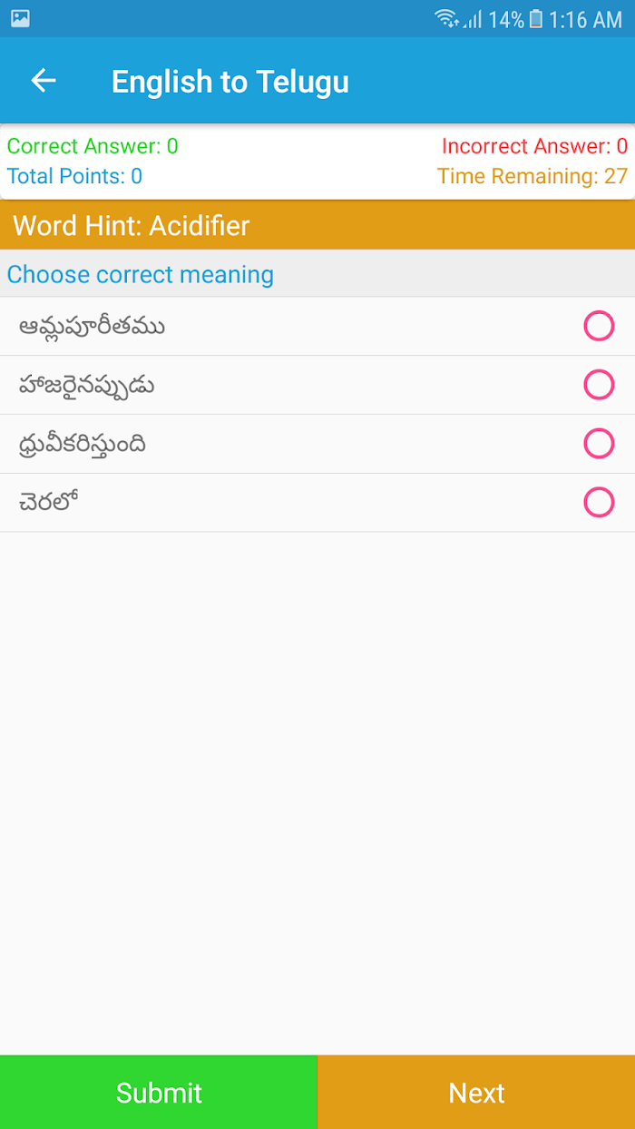This screenshot has width=635, height=1129.
Task: Tap the third Telugu answer option text
Action: click(83, 444)
